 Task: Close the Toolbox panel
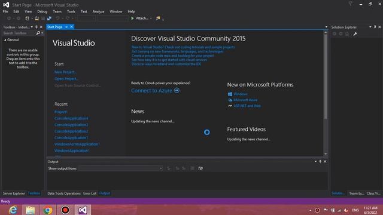[x=41, y=27]
